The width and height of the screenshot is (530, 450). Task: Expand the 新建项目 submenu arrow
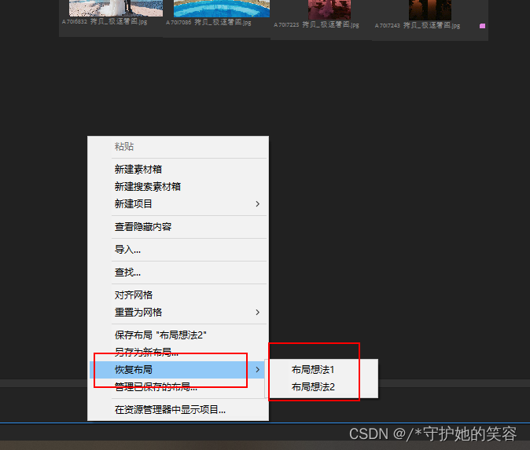(258, 204)
